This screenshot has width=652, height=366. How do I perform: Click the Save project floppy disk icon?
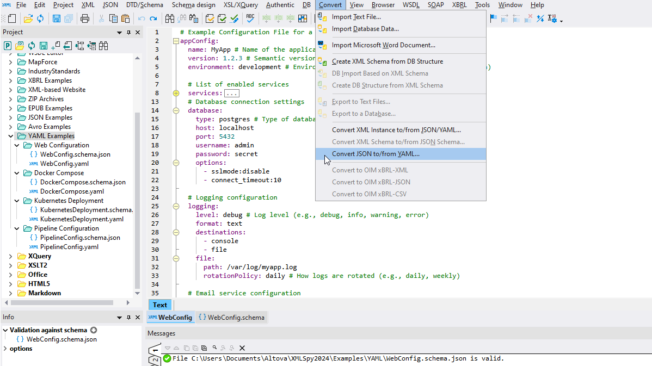(44, 45)
